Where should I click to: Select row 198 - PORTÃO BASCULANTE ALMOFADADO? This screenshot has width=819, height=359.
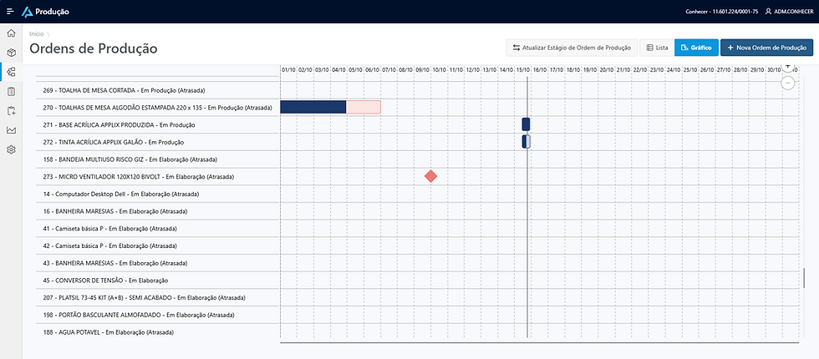157,315
